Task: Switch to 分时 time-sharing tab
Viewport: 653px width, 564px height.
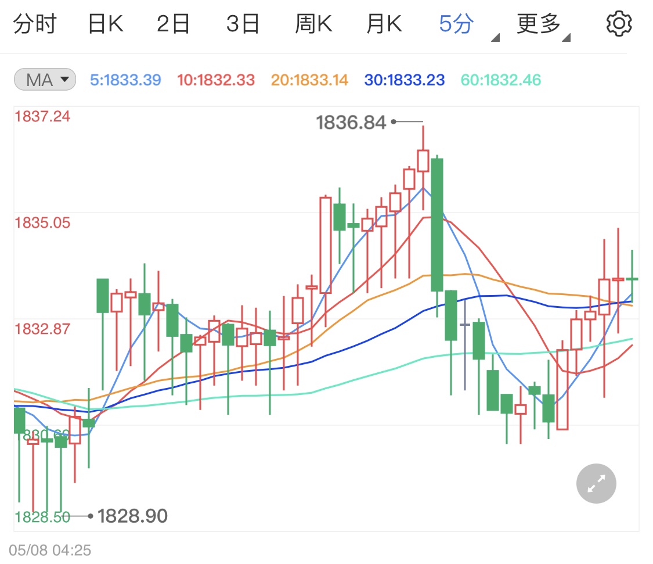Action: 35,24
